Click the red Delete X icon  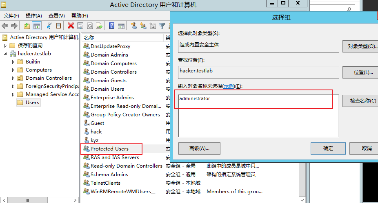[x=71, y=26]
